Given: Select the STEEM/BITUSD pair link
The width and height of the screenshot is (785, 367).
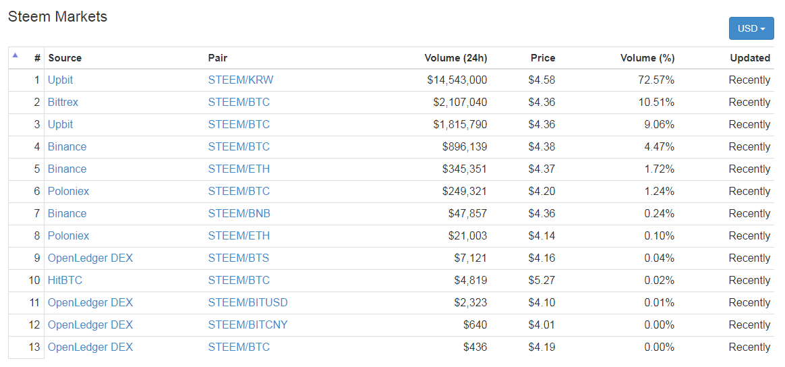Looking at the screenshot, I should click(x=248, y=302).
